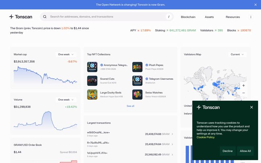Screen dimensions: 261x163
Task: Click the Tonscan logo in header
Action: coord(21,17)
